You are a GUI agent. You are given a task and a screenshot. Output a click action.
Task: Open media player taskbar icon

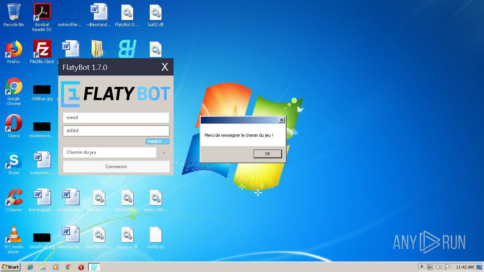tap(56, 267)
